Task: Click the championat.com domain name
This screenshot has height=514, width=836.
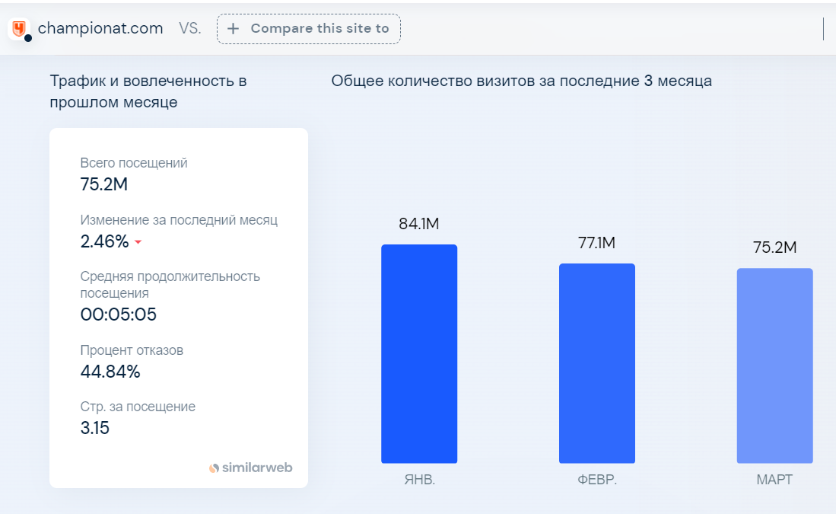Action: (100, 27)
